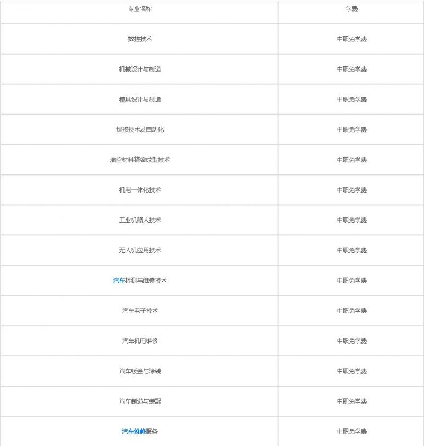Click the 无人机应用技术 major cell
424x446 pixels.
click(x=140, y=250)
